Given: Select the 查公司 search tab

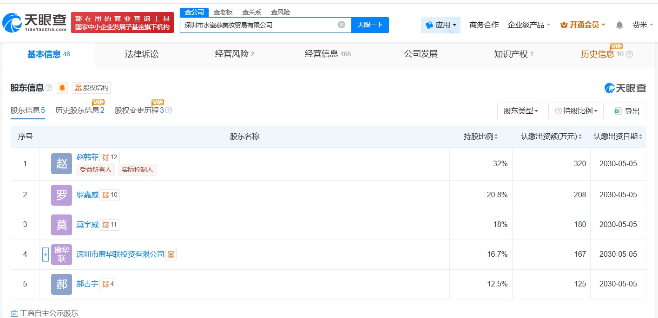Looking at the screenshot, I should click(194, 13).
